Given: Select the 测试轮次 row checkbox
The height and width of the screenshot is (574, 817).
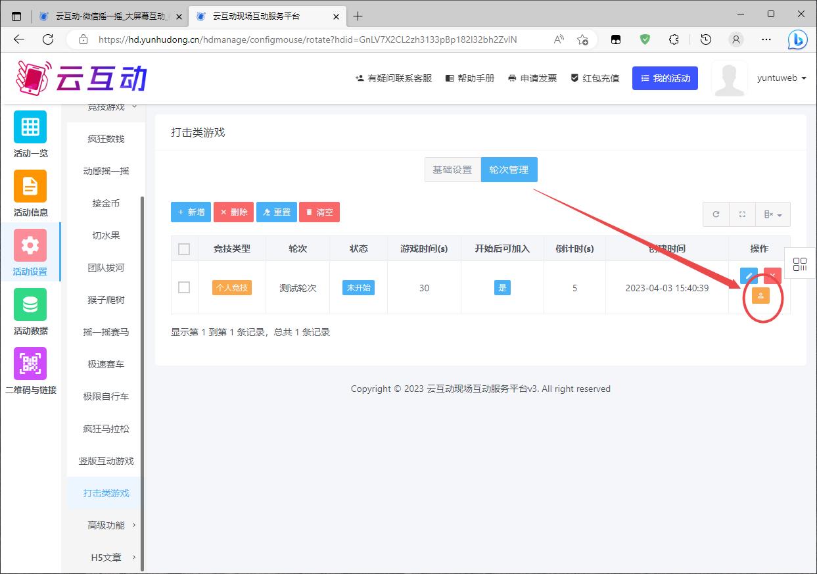Looking at the screenshot, I should [x=184, y=287].
